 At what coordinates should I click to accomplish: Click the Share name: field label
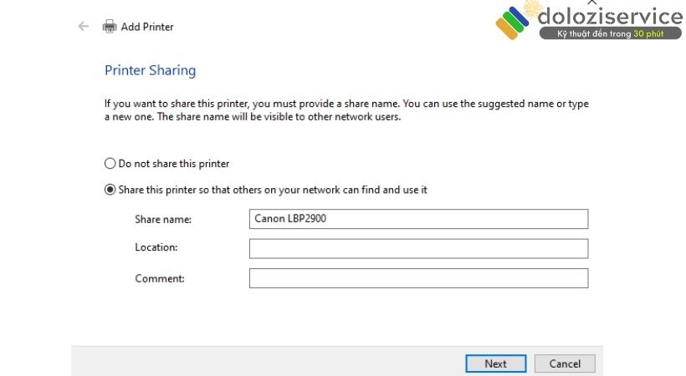click(163, 219)
